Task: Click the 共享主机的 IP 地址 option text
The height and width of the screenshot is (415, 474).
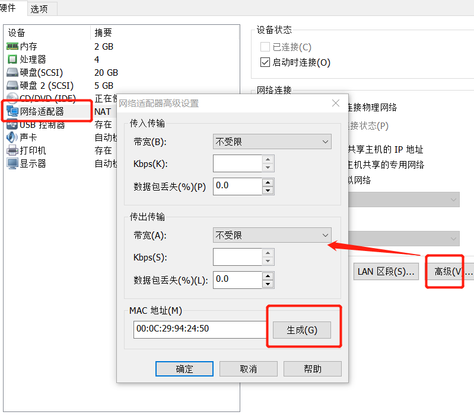Action: click(x=386, y=149)
